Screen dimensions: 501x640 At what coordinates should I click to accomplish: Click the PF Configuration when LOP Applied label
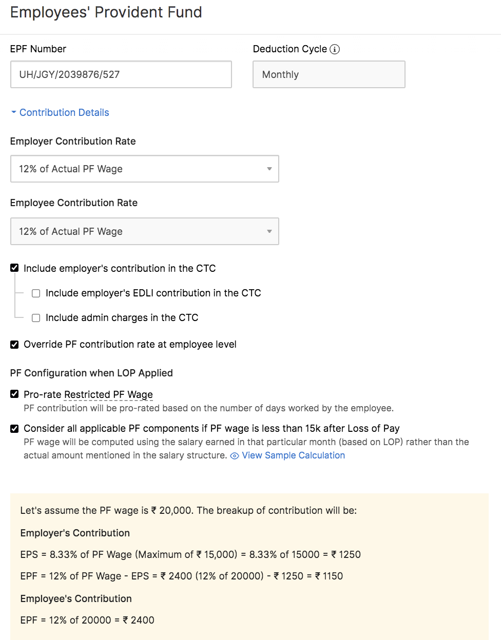(x=91, y=373)
